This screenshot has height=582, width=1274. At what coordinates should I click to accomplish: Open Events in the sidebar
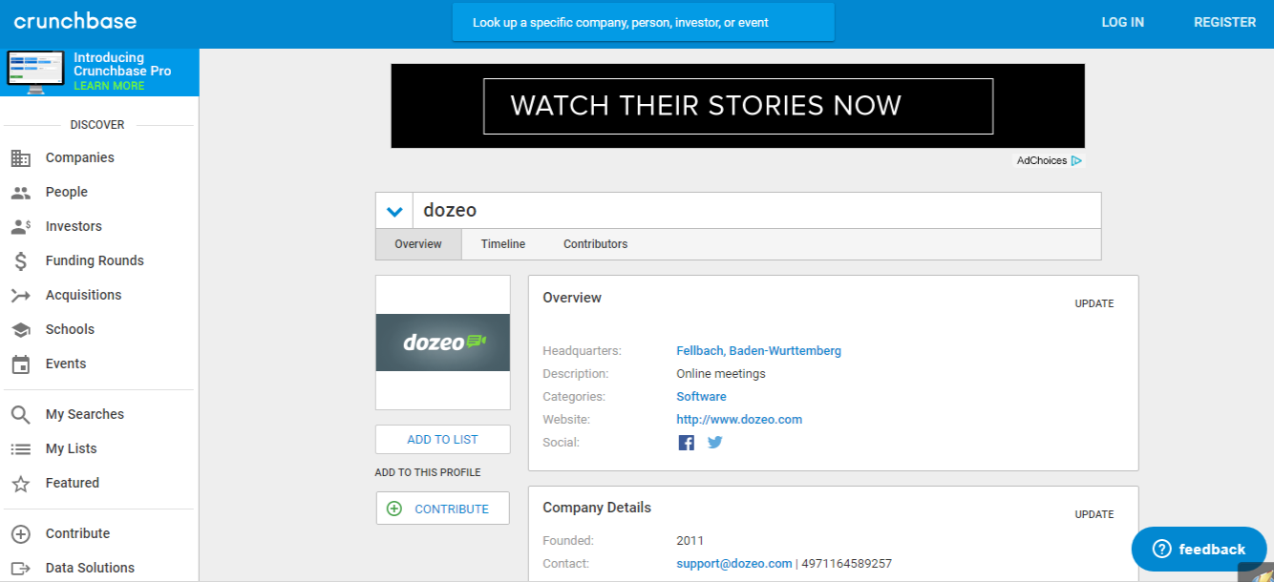click(x=66, y=364)
